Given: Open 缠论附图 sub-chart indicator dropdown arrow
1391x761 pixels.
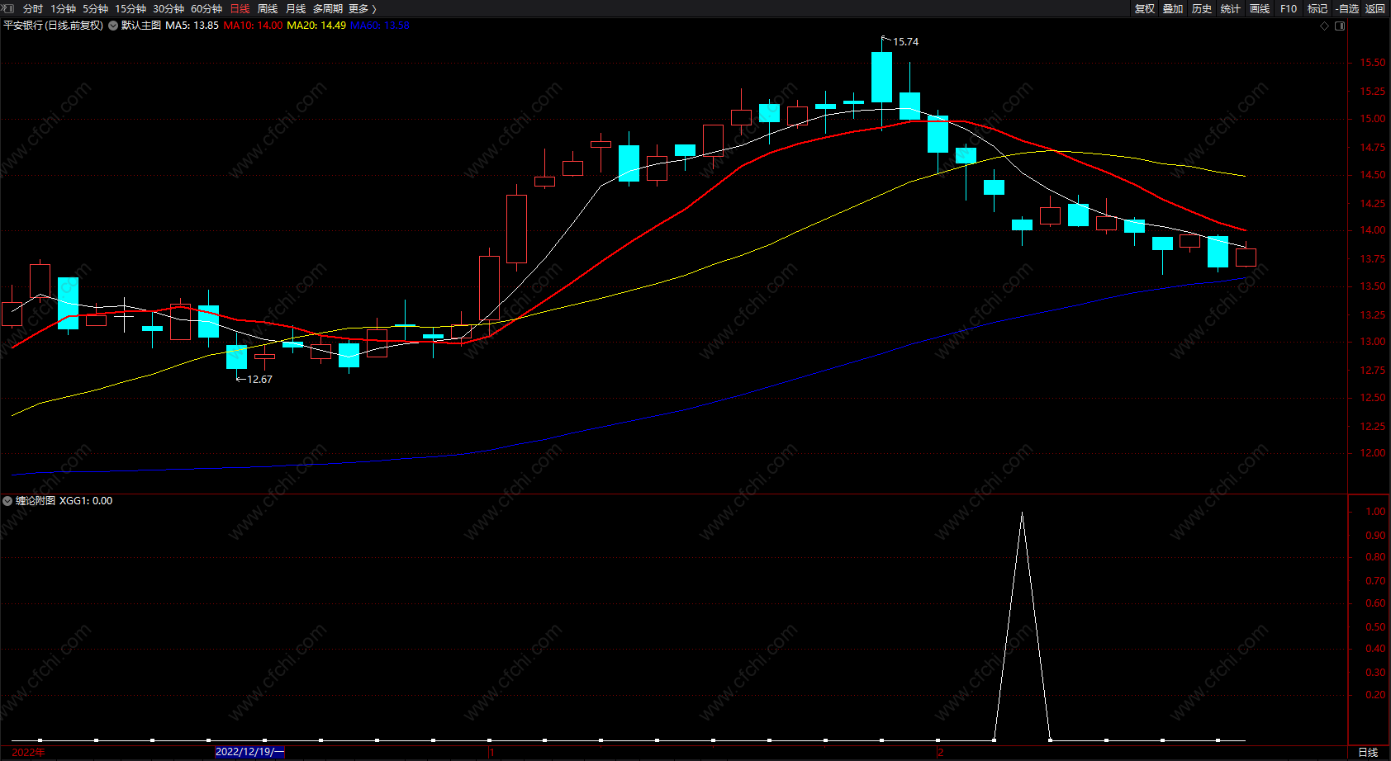Looking at the screenshot, I should [x=7, y=501].
